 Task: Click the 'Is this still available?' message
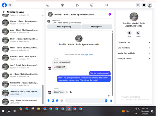pyautogui.click(x=62, y=62)
